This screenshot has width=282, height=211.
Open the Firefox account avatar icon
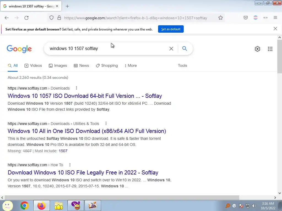tap(256, 18)
